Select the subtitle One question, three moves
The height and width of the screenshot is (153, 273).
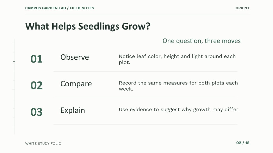tap(202, 41)
